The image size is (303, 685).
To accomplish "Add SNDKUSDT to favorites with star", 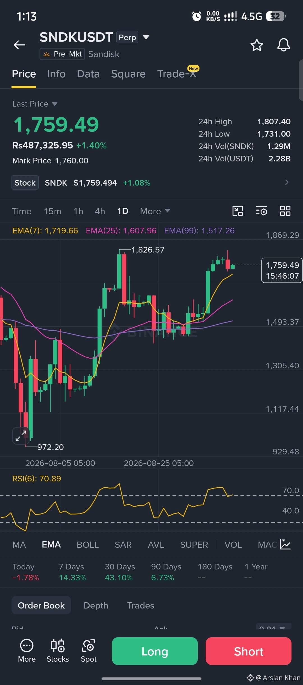I will (257, 45).
